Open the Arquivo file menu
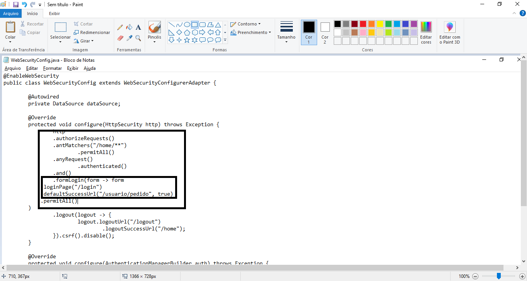This screenshot has height=281, width=527. [x=11, y=14]
